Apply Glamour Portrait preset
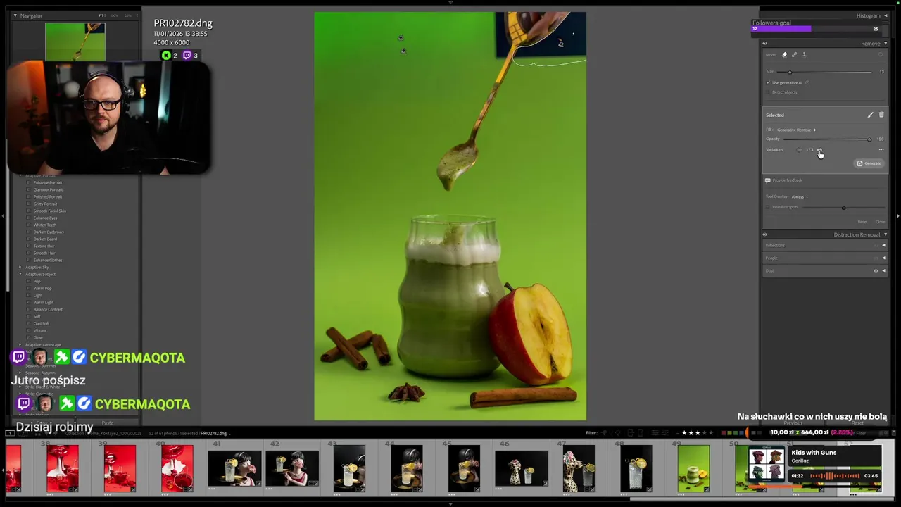This screenshot has height=507, width=901. 48,189
